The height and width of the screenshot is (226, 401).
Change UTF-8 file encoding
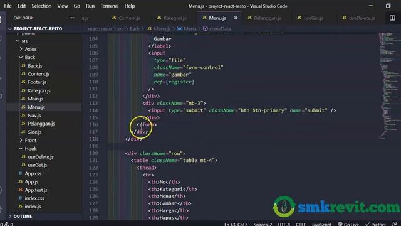tap(284, 224)
